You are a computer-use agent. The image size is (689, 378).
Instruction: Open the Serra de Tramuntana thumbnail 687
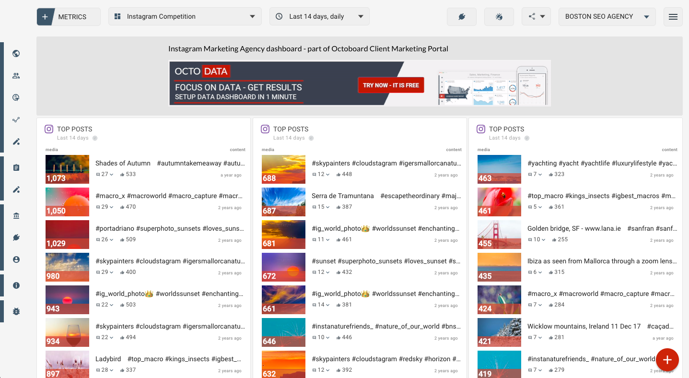click(283, 201)
